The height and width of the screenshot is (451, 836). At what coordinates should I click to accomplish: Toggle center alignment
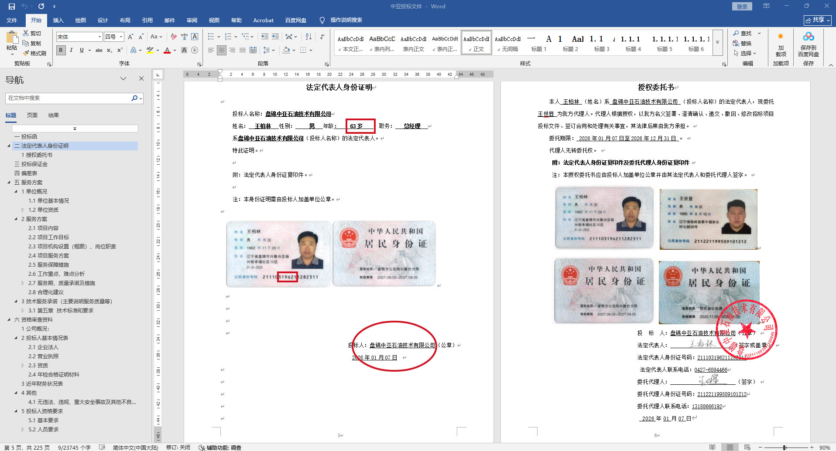(222, 50)
